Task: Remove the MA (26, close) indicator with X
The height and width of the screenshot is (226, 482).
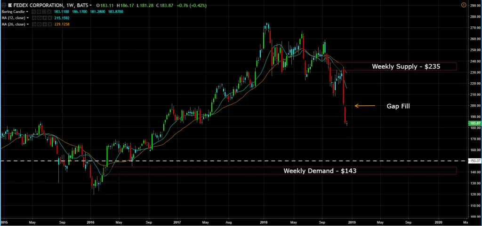Action: click(x=49, y=24)
